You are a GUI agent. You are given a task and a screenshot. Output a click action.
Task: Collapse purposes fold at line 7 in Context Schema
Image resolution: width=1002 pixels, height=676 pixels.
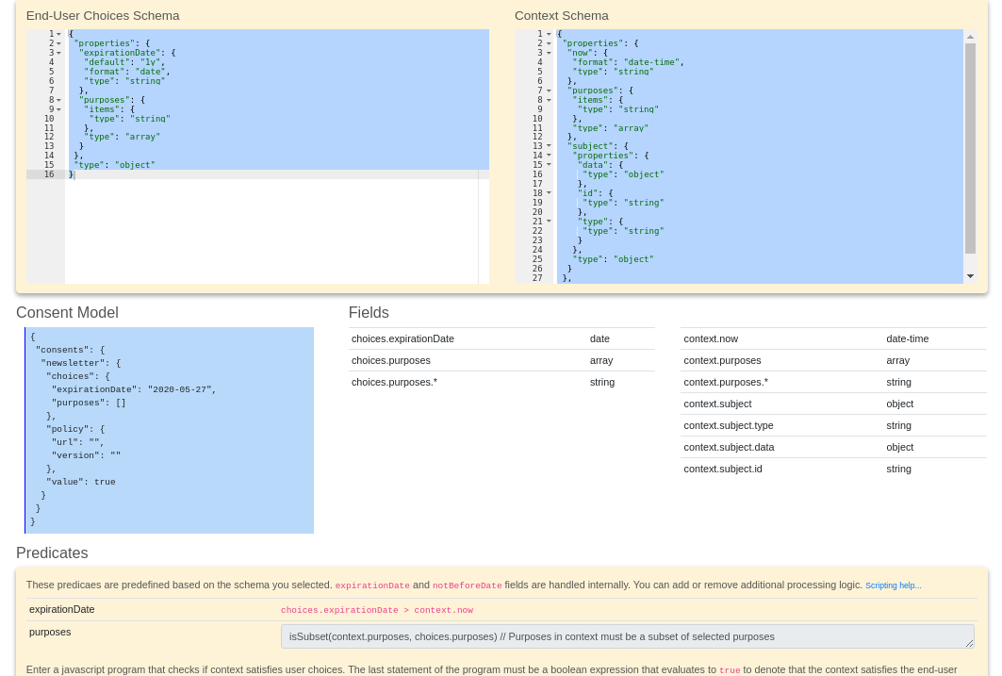[549, 91]
